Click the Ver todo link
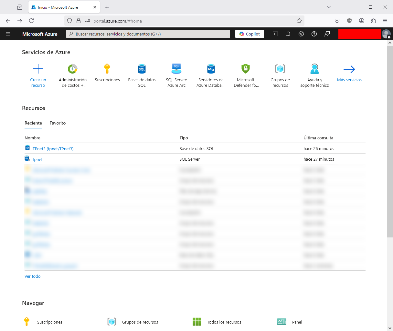Image resolution: width=393 pixels, height=331 pixels. pos(33,276)
